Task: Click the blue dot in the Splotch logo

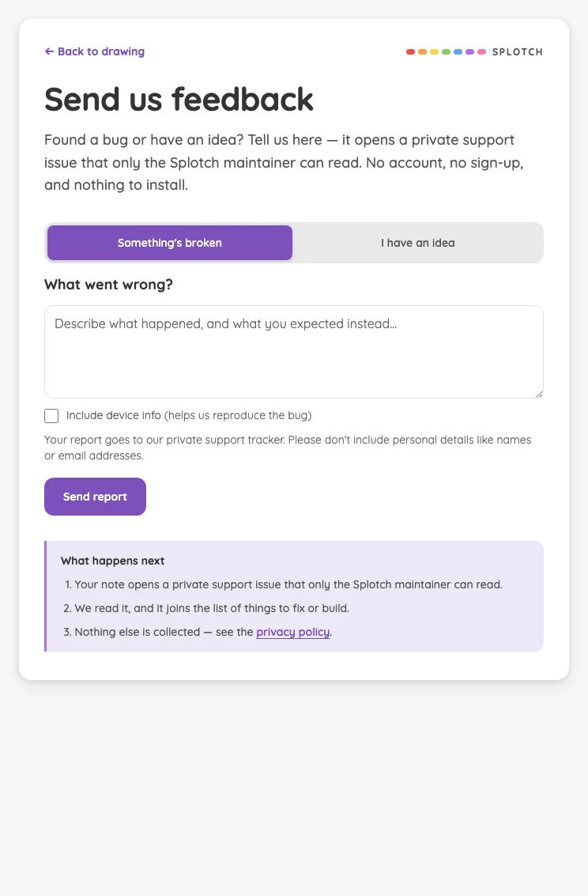Action: pos(458,52)
